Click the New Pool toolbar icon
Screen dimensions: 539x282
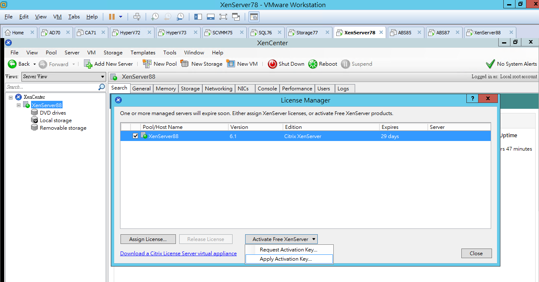147,64
